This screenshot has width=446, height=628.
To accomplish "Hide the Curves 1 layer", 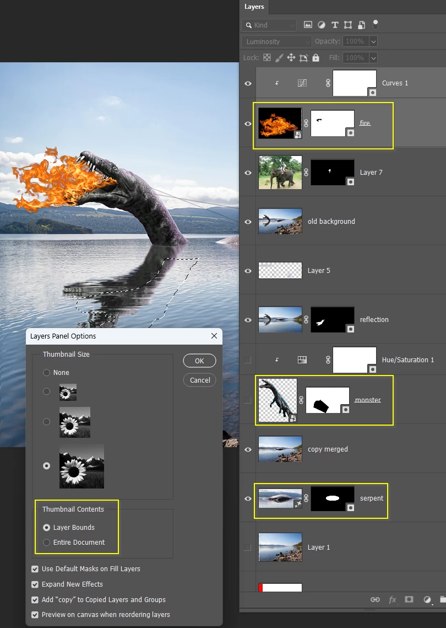I will point(248,83).
